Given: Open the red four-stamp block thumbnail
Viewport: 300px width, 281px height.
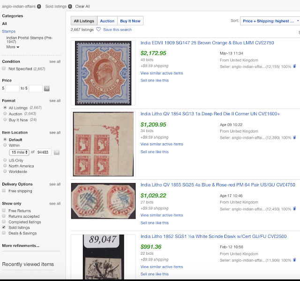Looking at the screenshot, I should [x=103, y=143].
